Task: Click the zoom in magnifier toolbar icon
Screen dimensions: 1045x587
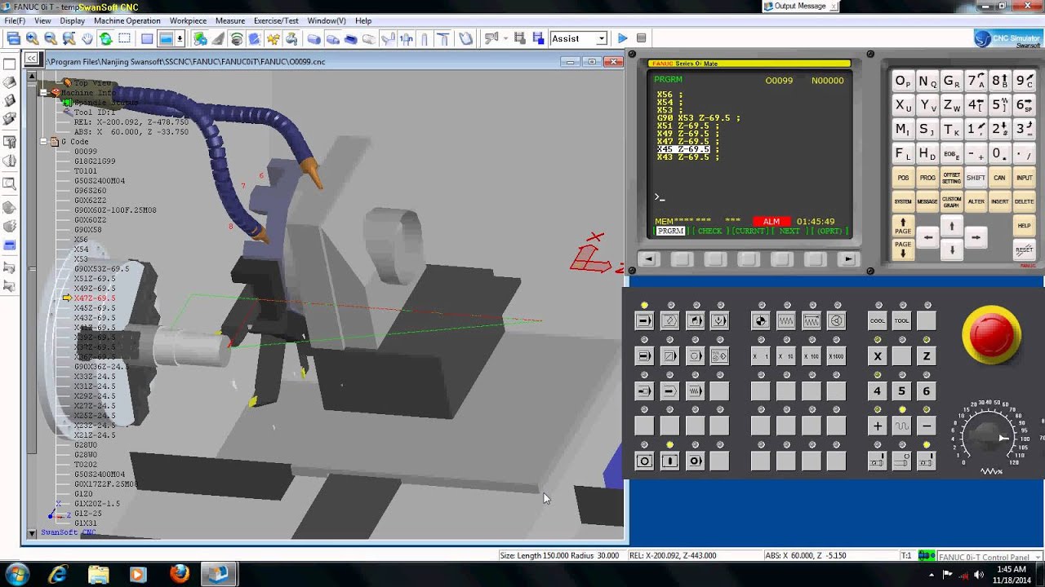Action: click(x=32, y=38)
